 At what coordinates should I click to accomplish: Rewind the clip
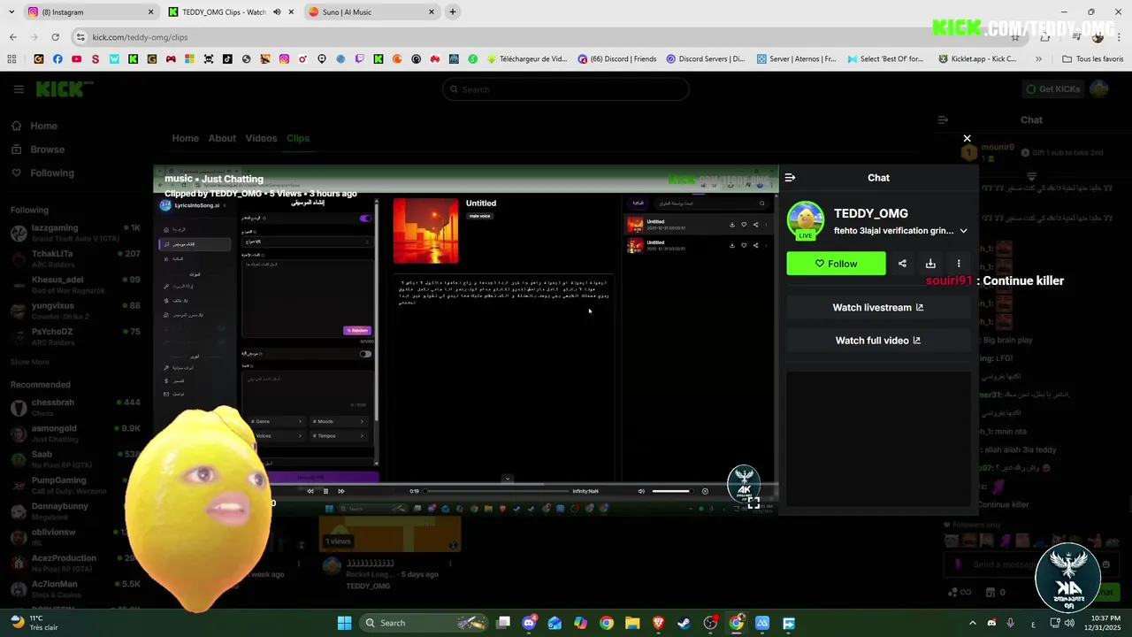click(x=310, y=491)
